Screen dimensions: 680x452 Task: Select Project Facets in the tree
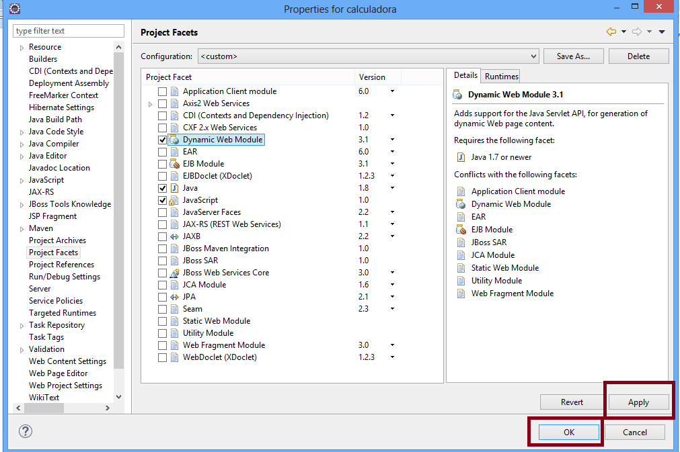[x=53, y=253]
